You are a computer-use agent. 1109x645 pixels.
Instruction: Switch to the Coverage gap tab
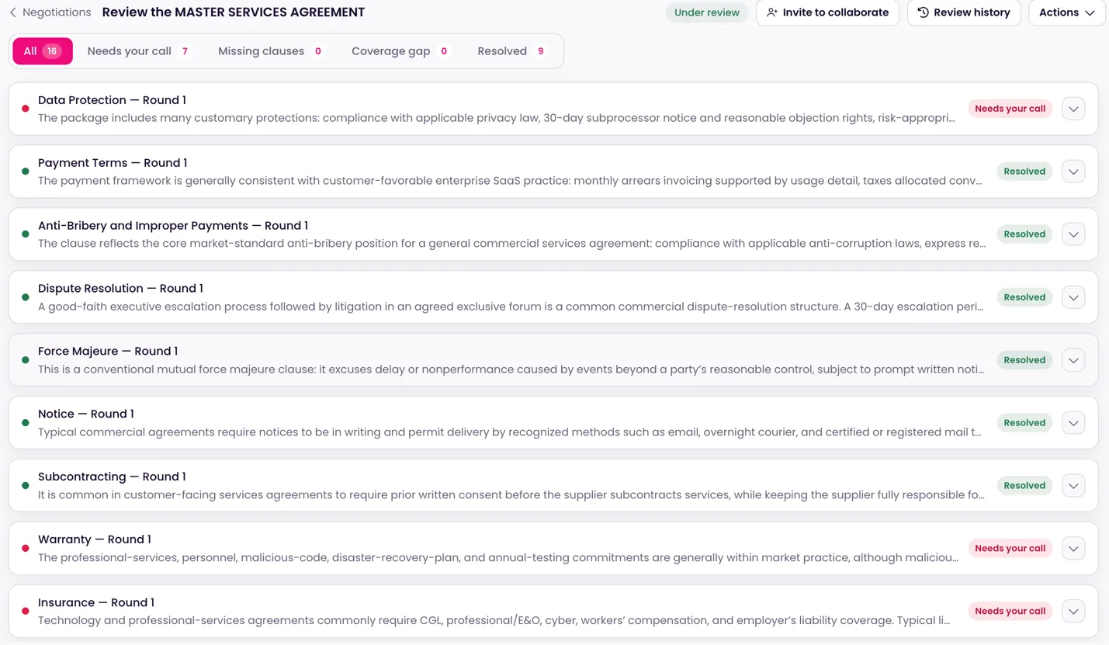coord(400,51)
